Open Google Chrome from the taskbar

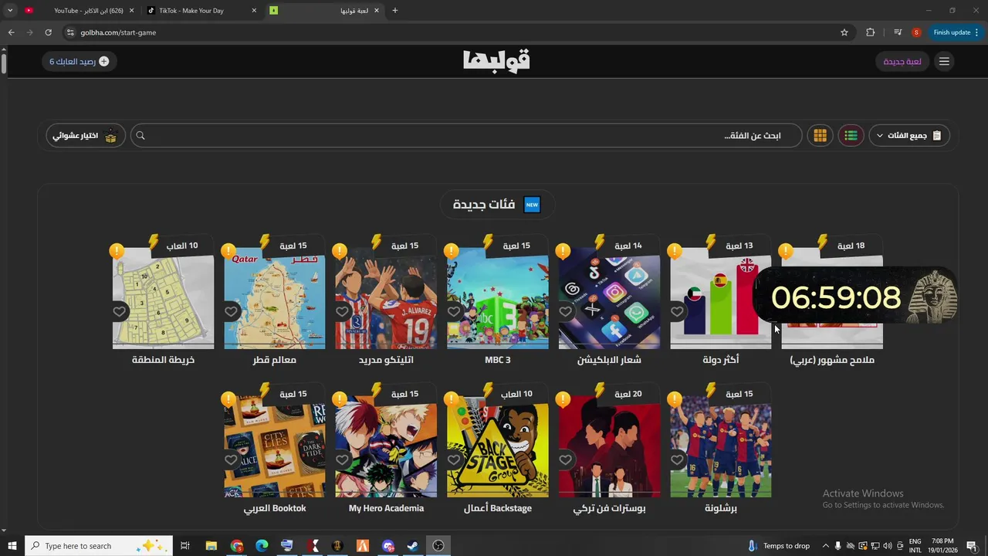pyautogui.click(x=236, y=546)
